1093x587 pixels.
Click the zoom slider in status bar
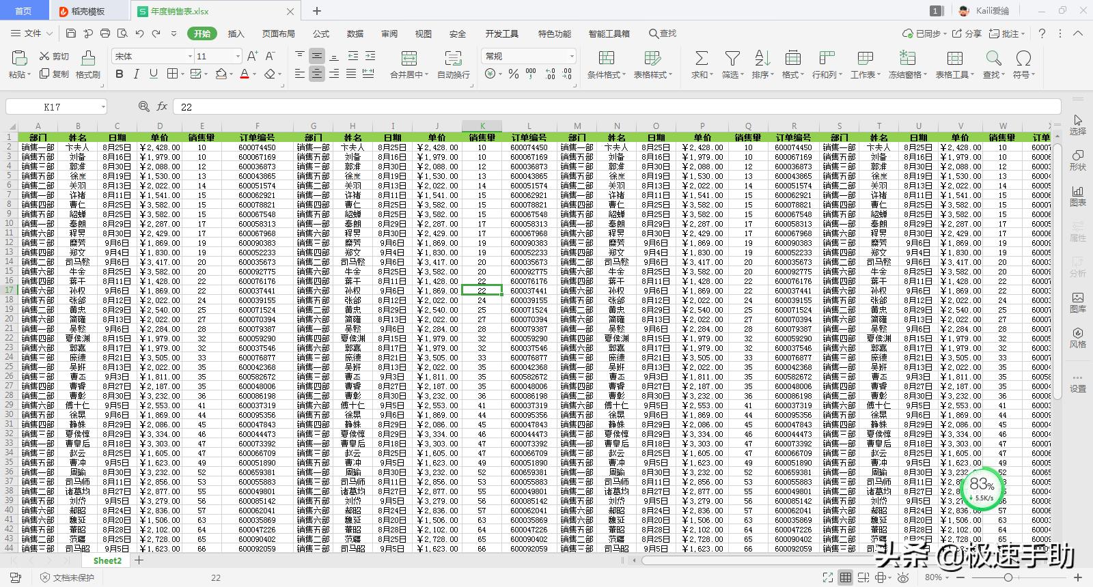click(1008, 577)
